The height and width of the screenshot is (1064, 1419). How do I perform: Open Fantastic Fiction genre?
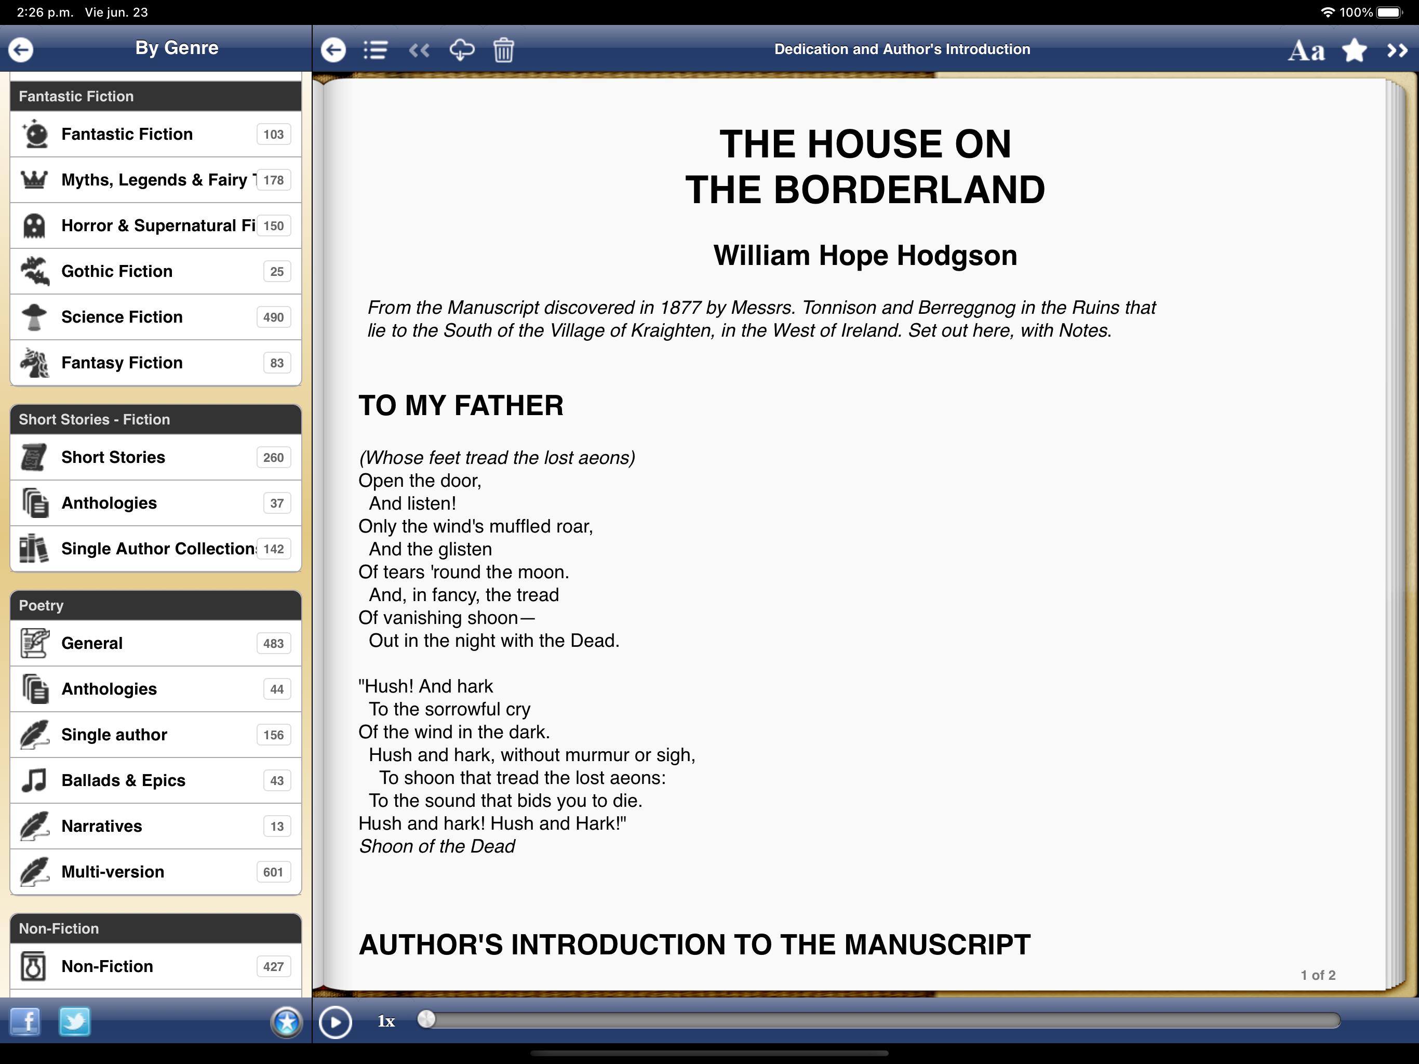pos(156,134)
